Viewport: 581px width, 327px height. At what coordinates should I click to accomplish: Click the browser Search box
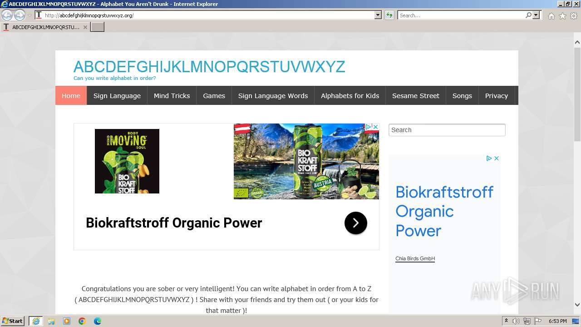tap(461, 15)
